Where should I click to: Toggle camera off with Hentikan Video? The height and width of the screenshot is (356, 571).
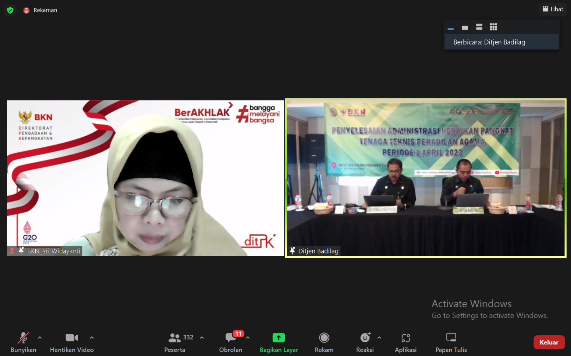72,342
